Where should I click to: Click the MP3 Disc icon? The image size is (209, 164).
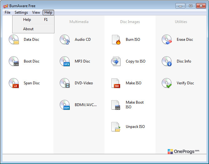65,61
